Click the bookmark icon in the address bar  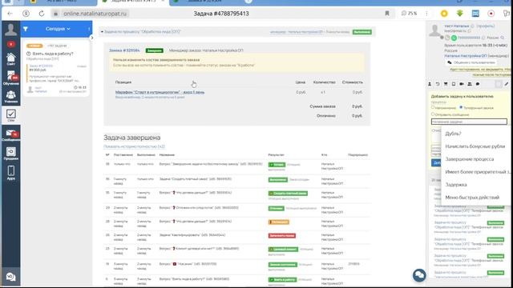[387, 14]
